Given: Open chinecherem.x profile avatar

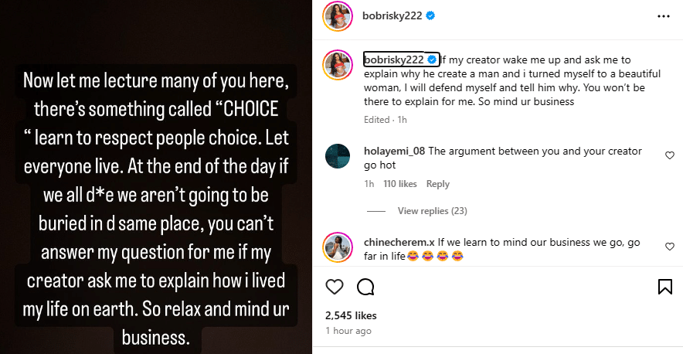Looking at the screenshot, I should coord(338,247).
